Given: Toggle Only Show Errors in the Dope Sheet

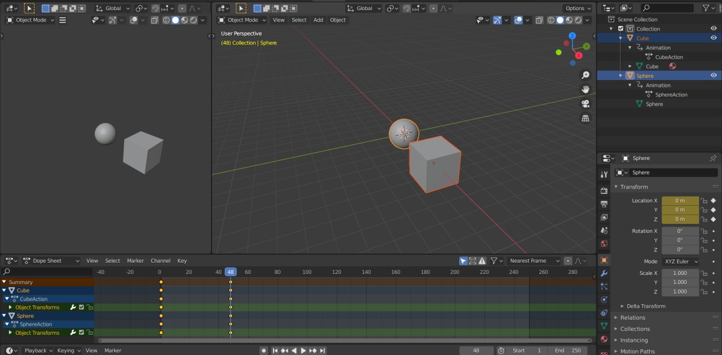Looking at the screenshot, I should 482,261.
